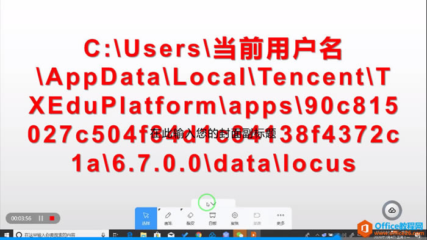Click the slide subtitle 在此输入您的封面副标题

(x=213, y=133)
